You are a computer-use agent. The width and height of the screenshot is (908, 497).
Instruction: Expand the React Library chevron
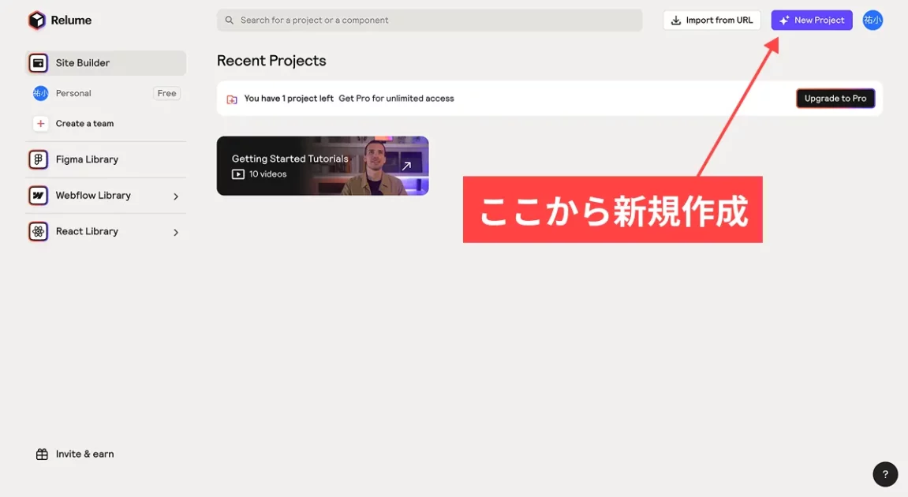coord(176,232)
